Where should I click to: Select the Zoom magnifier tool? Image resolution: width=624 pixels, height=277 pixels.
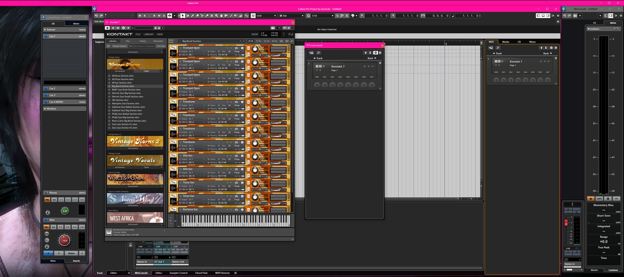pyautogui.click(x=216, y=16)
